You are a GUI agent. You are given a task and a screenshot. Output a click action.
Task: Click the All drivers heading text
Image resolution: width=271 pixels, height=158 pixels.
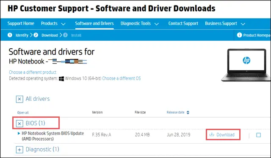pyautogui.click(x=38, y=99)
